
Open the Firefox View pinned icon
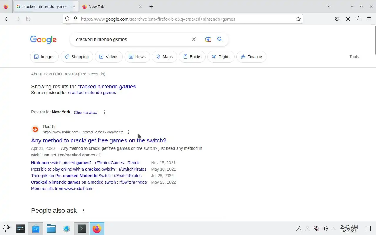(6, 6)
